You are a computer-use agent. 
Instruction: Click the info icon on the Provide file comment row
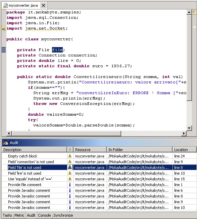(70, 185)
